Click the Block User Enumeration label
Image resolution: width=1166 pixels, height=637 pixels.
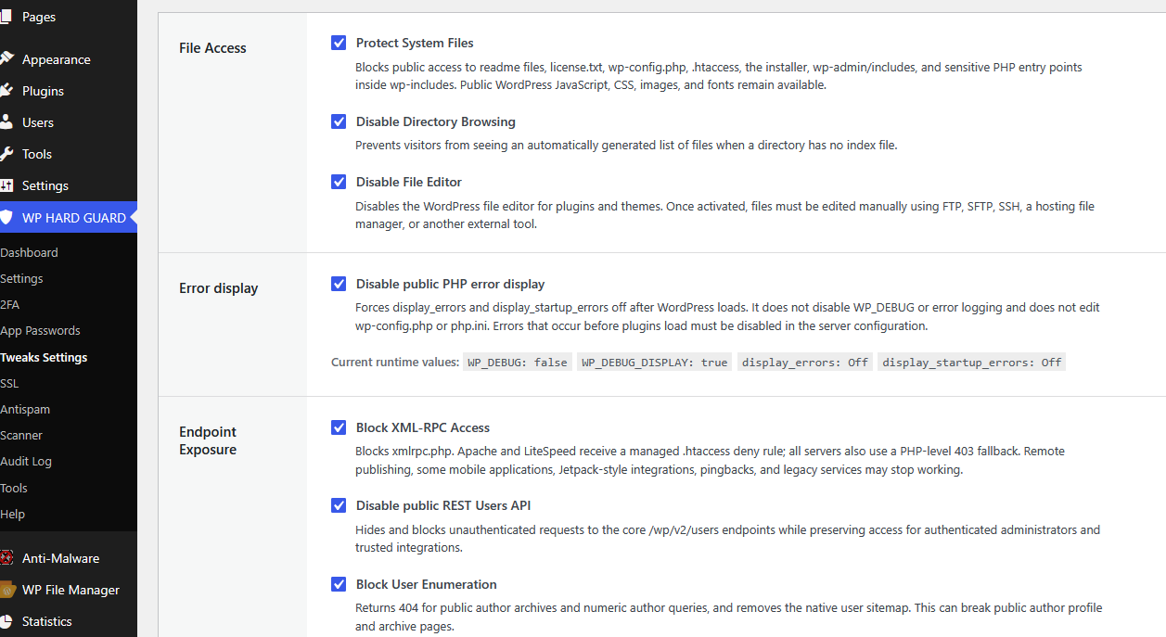(427, 584)
